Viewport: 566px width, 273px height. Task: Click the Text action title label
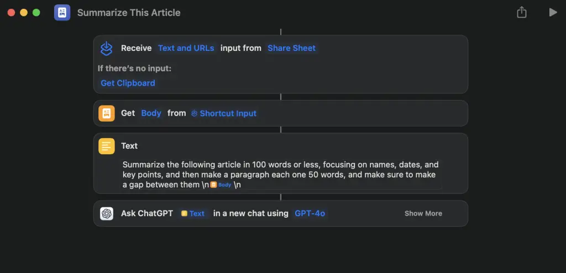(129, 146)
